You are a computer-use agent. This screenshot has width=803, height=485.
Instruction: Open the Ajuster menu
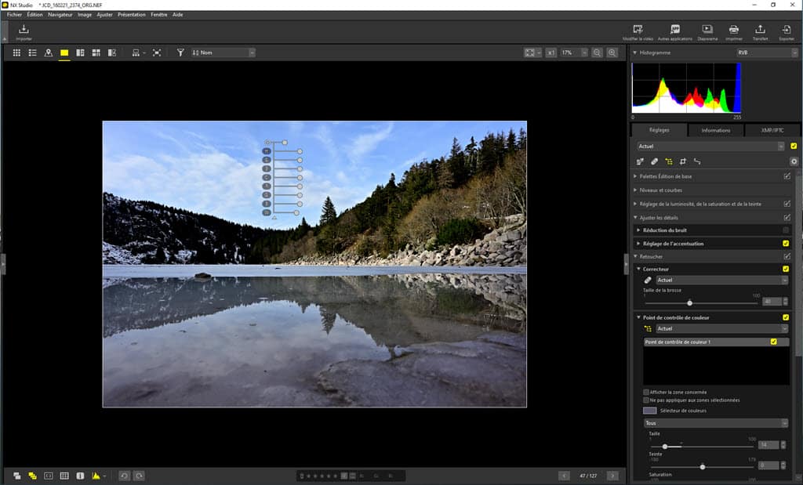tap(104, 14)
